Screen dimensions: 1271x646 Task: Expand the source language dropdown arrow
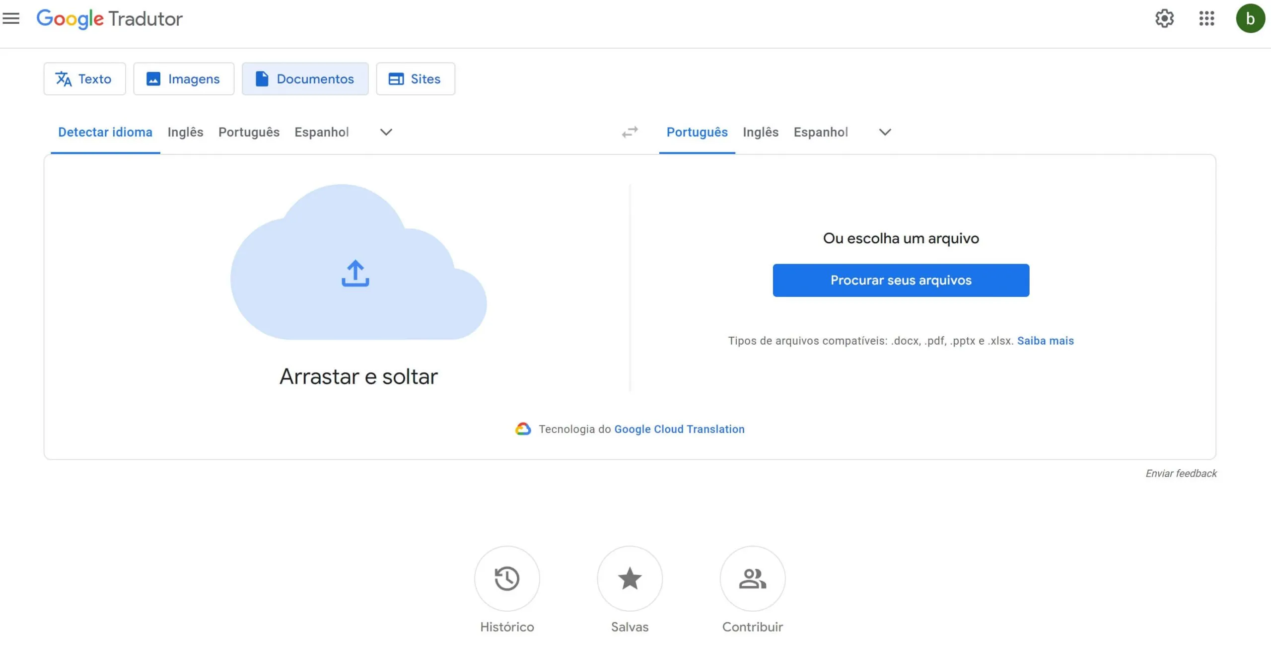(x=386, y=132)
